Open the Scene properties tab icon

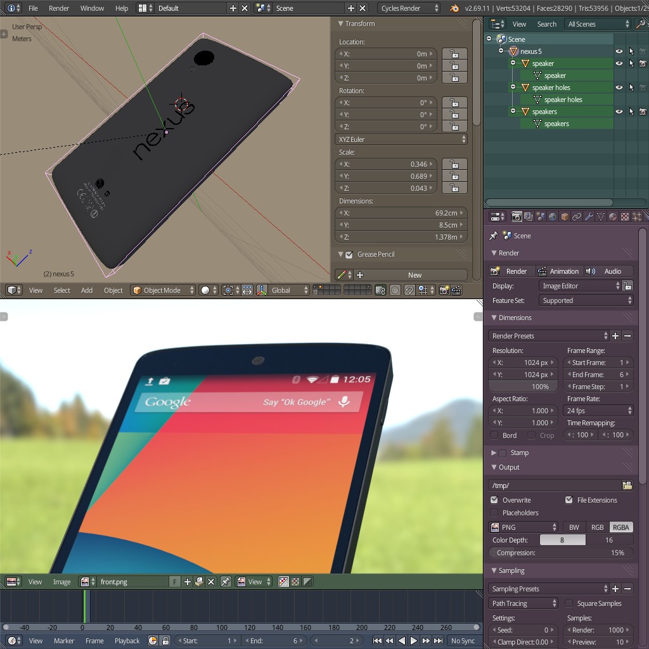(540, 217)
